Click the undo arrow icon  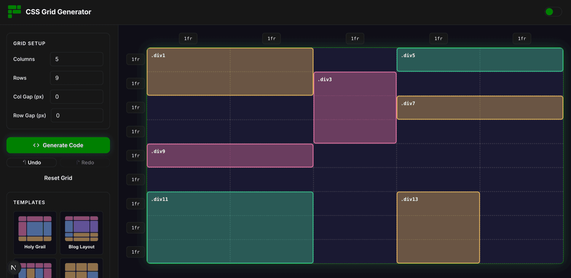(25, 162)
